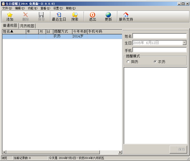
Task: Open the 编辑 menu
Action: tap(20, 8)
